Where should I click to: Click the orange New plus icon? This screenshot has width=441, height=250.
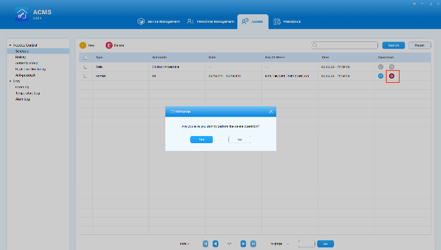coord(83,45)
